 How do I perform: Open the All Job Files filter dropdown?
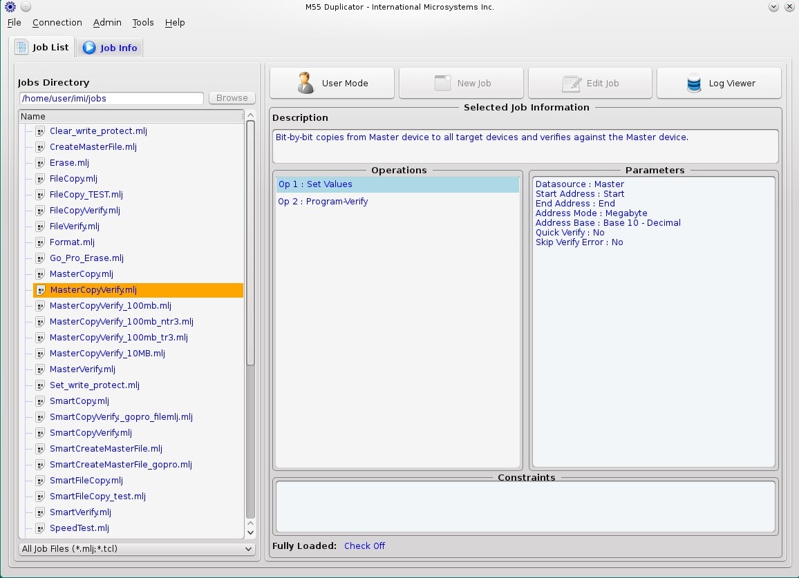tap(137, 549)
